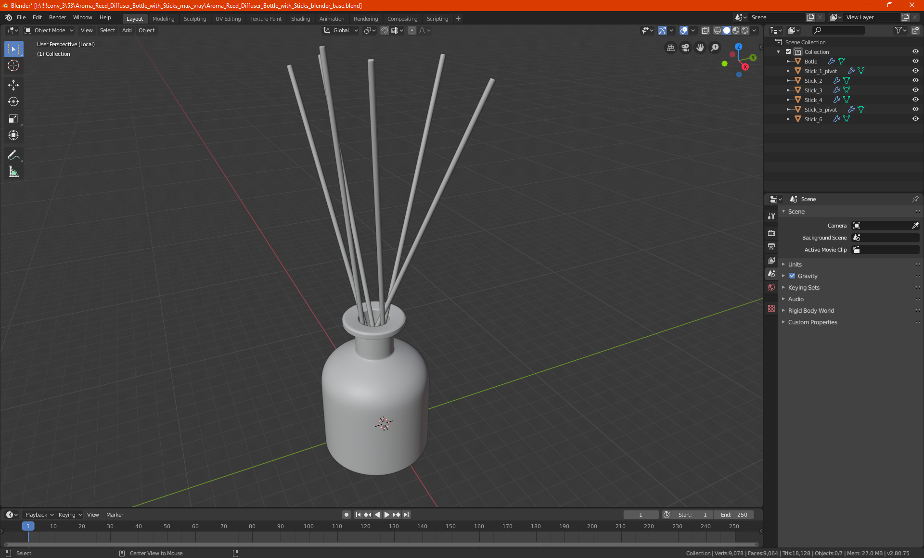The height and width of the screenshot is (558, 924).
Task: Play the animation forward
Action: [x=387, y=515]
